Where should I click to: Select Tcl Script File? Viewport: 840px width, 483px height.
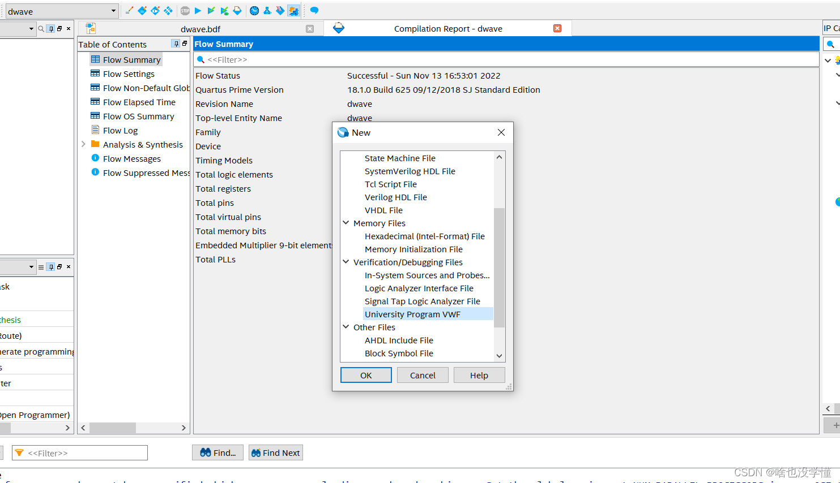[391, 184]
